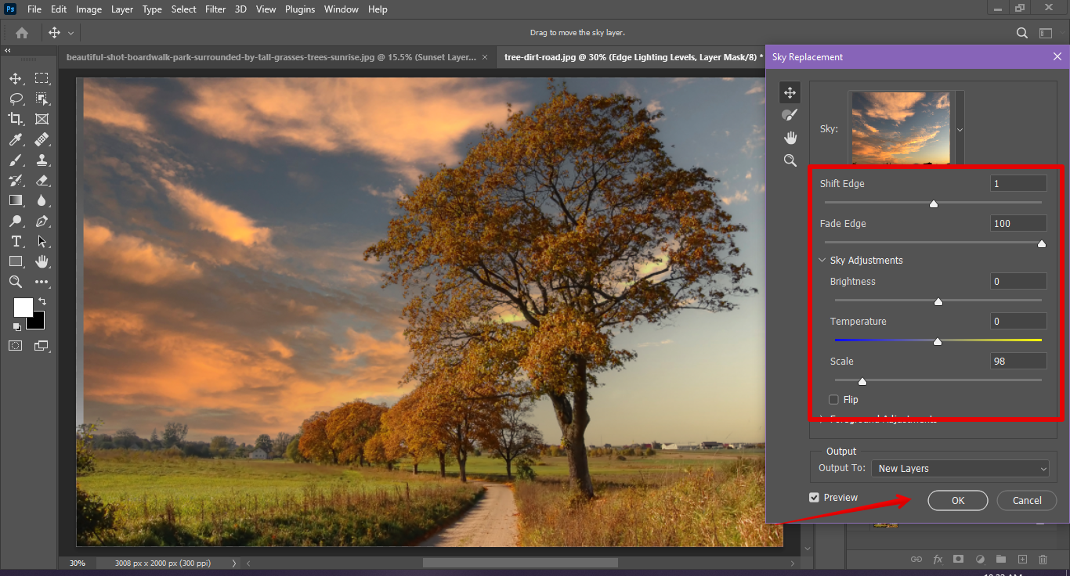Click the Fade Edge slider handle
The width and height of the screenshot is (1070, 576).
pyautogui.click(x=1042, y=243)
